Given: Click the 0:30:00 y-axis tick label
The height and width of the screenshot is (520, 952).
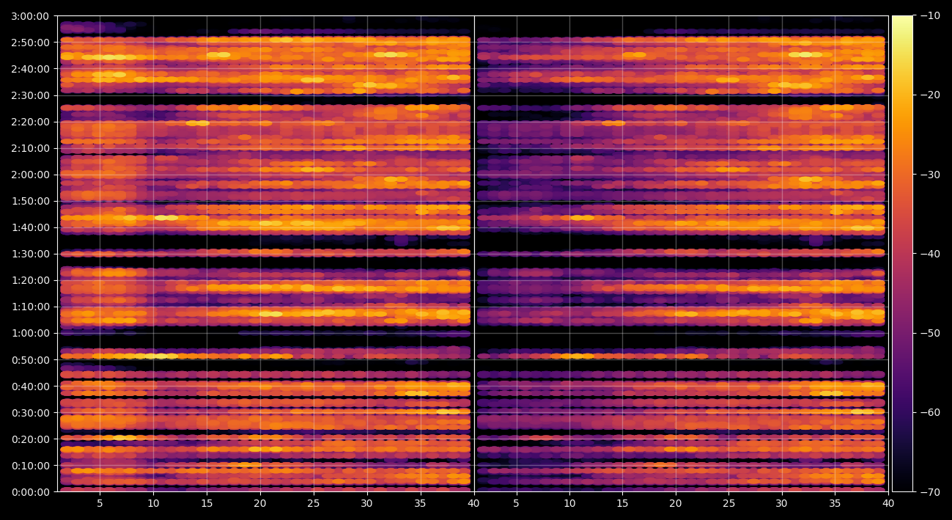Looking at the screenshot, I should point(30,412).
